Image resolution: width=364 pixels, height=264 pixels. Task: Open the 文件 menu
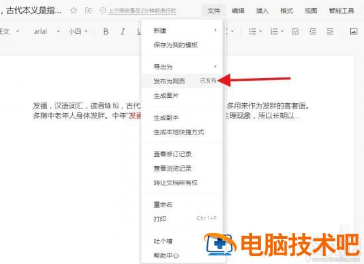214,11
